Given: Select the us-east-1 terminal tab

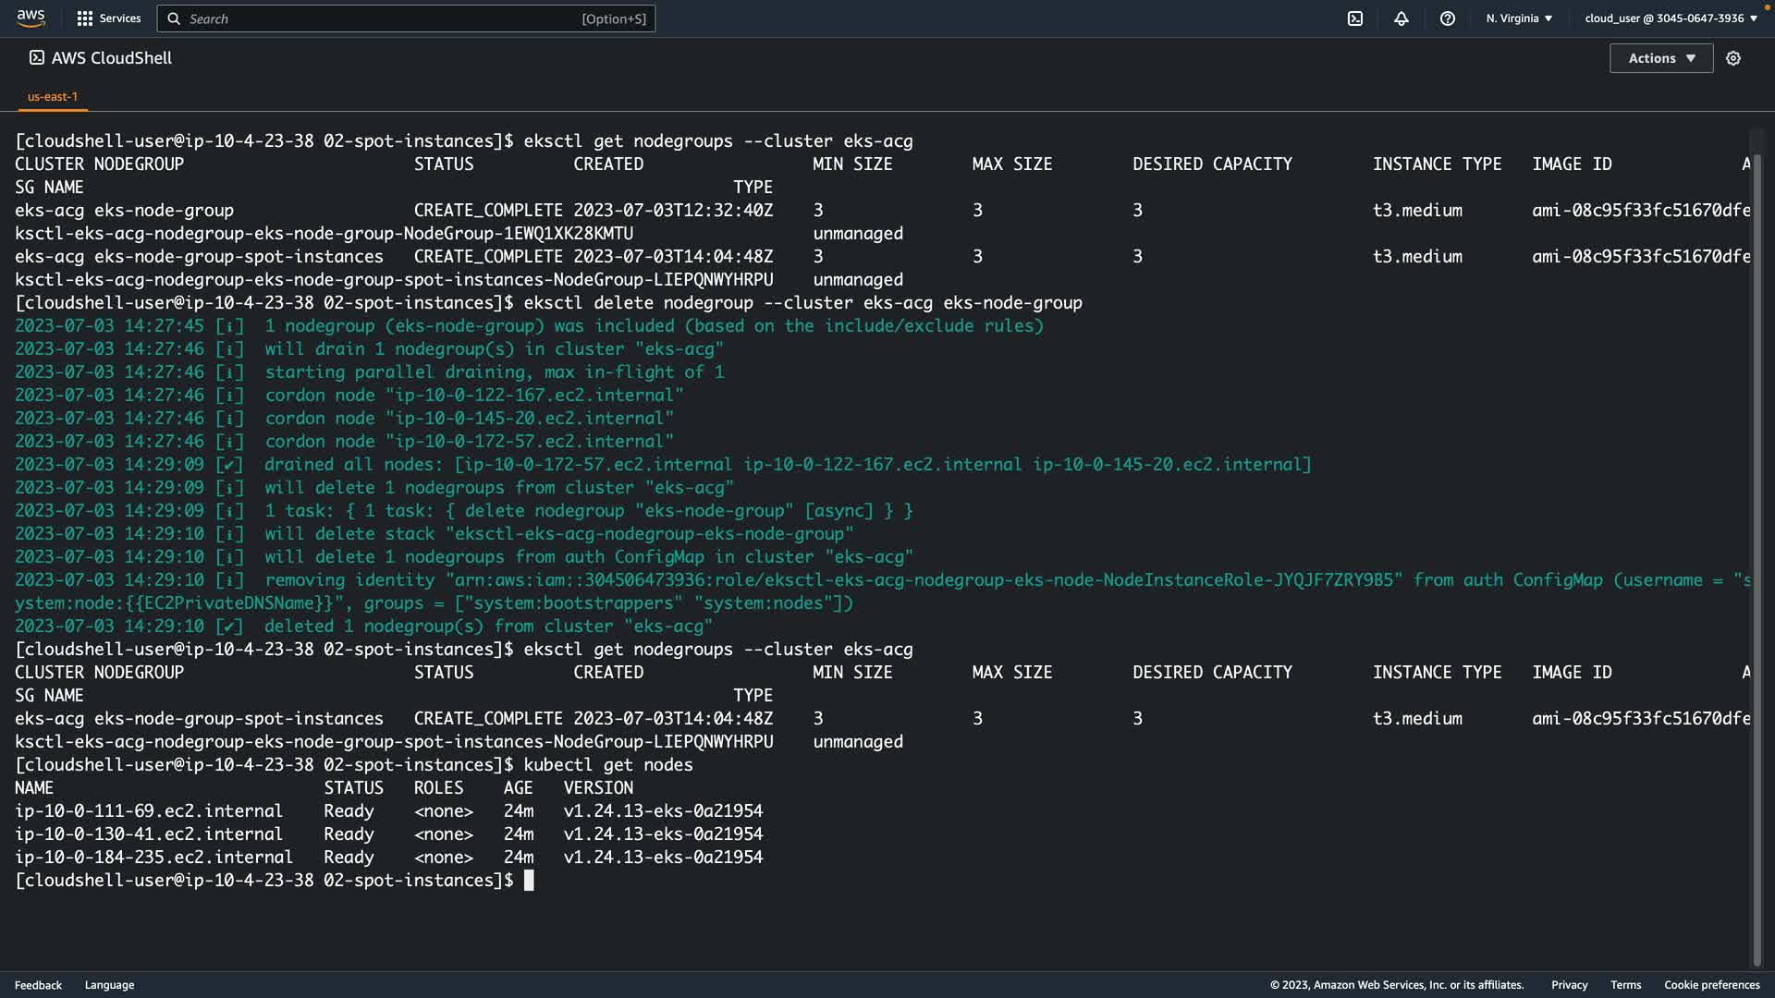Looking at the screenshot, I should 53,96.
